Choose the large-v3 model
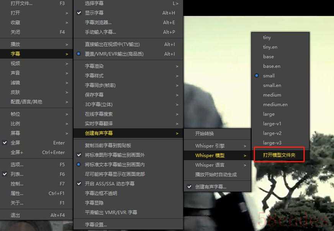 280,143
